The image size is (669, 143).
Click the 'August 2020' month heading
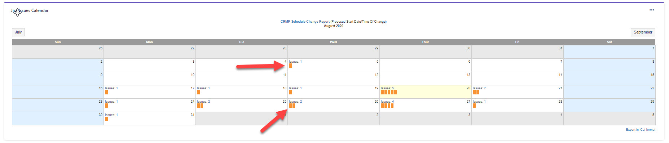pyautogui.click(x=334, y=26)
